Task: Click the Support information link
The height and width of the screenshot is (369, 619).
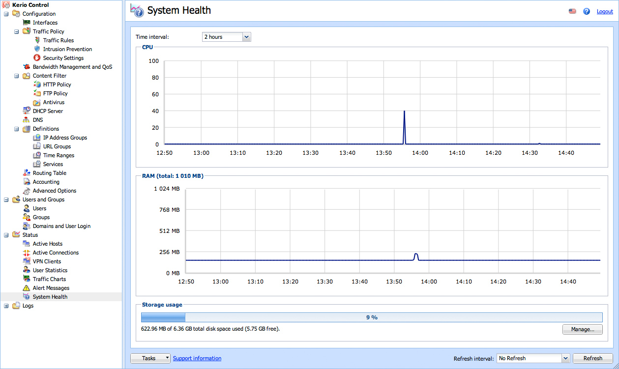Action: pos(197,358)
